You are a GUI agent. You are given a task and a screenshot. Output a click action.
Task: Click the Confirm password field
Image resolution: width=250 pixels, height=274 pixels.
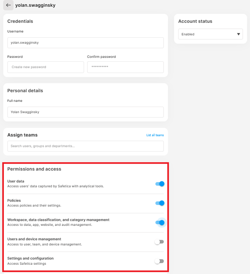125,67
